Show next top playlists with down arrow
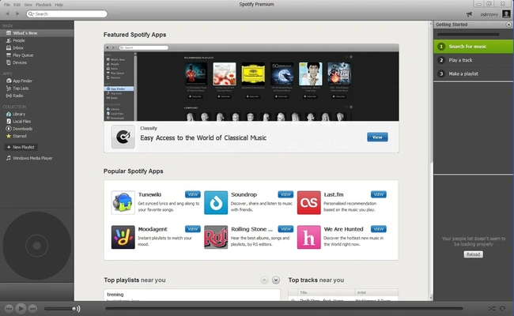Screen dimensions: 514x316 [276, 280]
